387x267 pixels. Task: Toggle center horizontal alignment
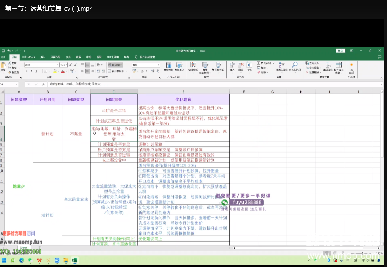87,71
